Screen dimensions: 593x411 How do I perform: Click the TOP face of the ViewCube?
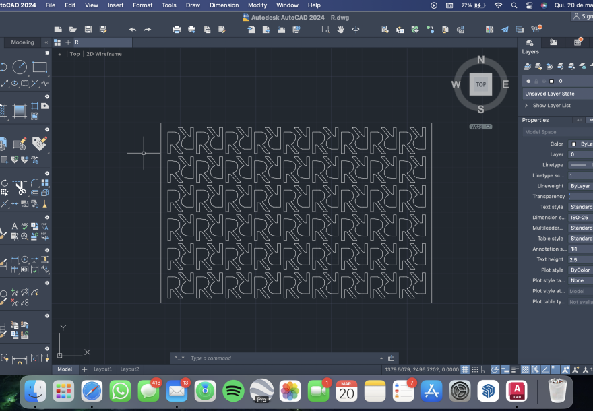[x=480, y=84]
